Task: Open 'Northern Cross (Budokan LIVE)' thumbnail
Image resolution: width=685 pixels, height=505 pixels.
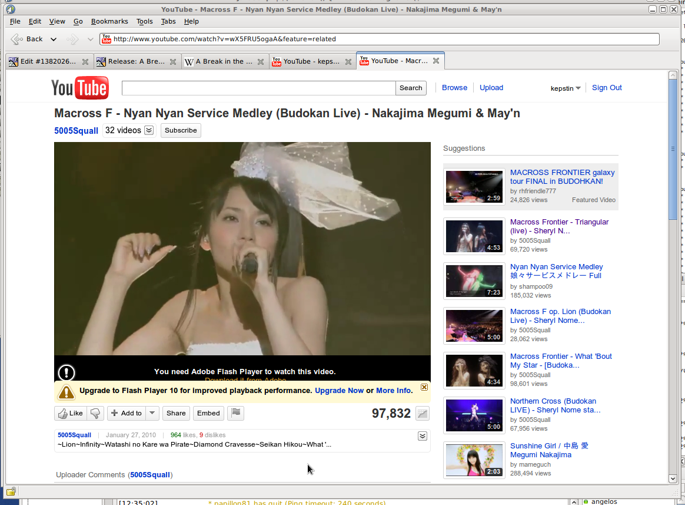Action: point(474,416)
